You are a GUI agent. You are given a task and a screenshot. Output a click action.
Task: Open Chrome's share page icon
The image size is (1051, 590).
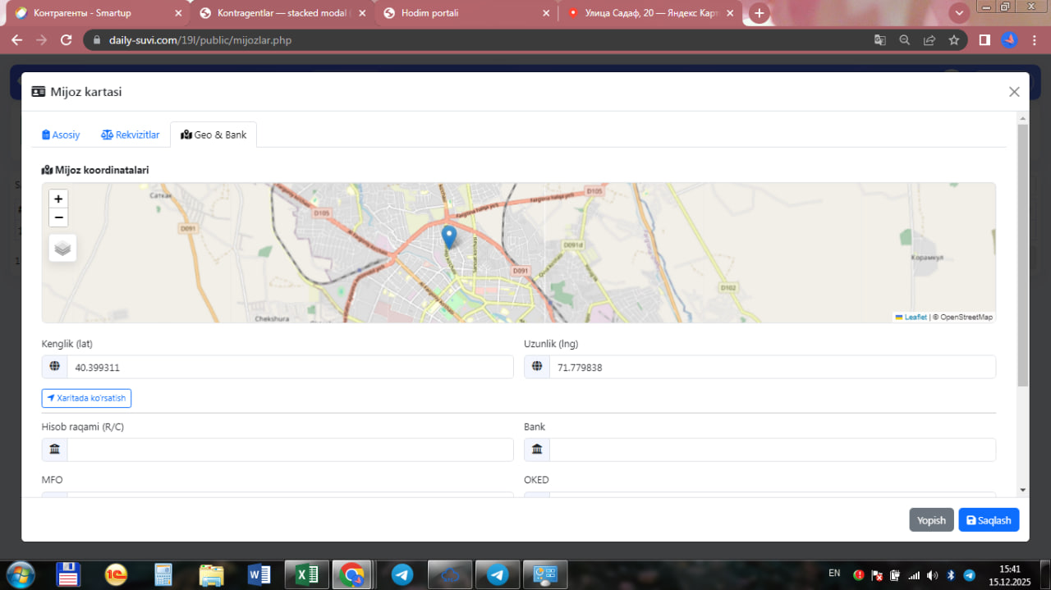[929, 39]
